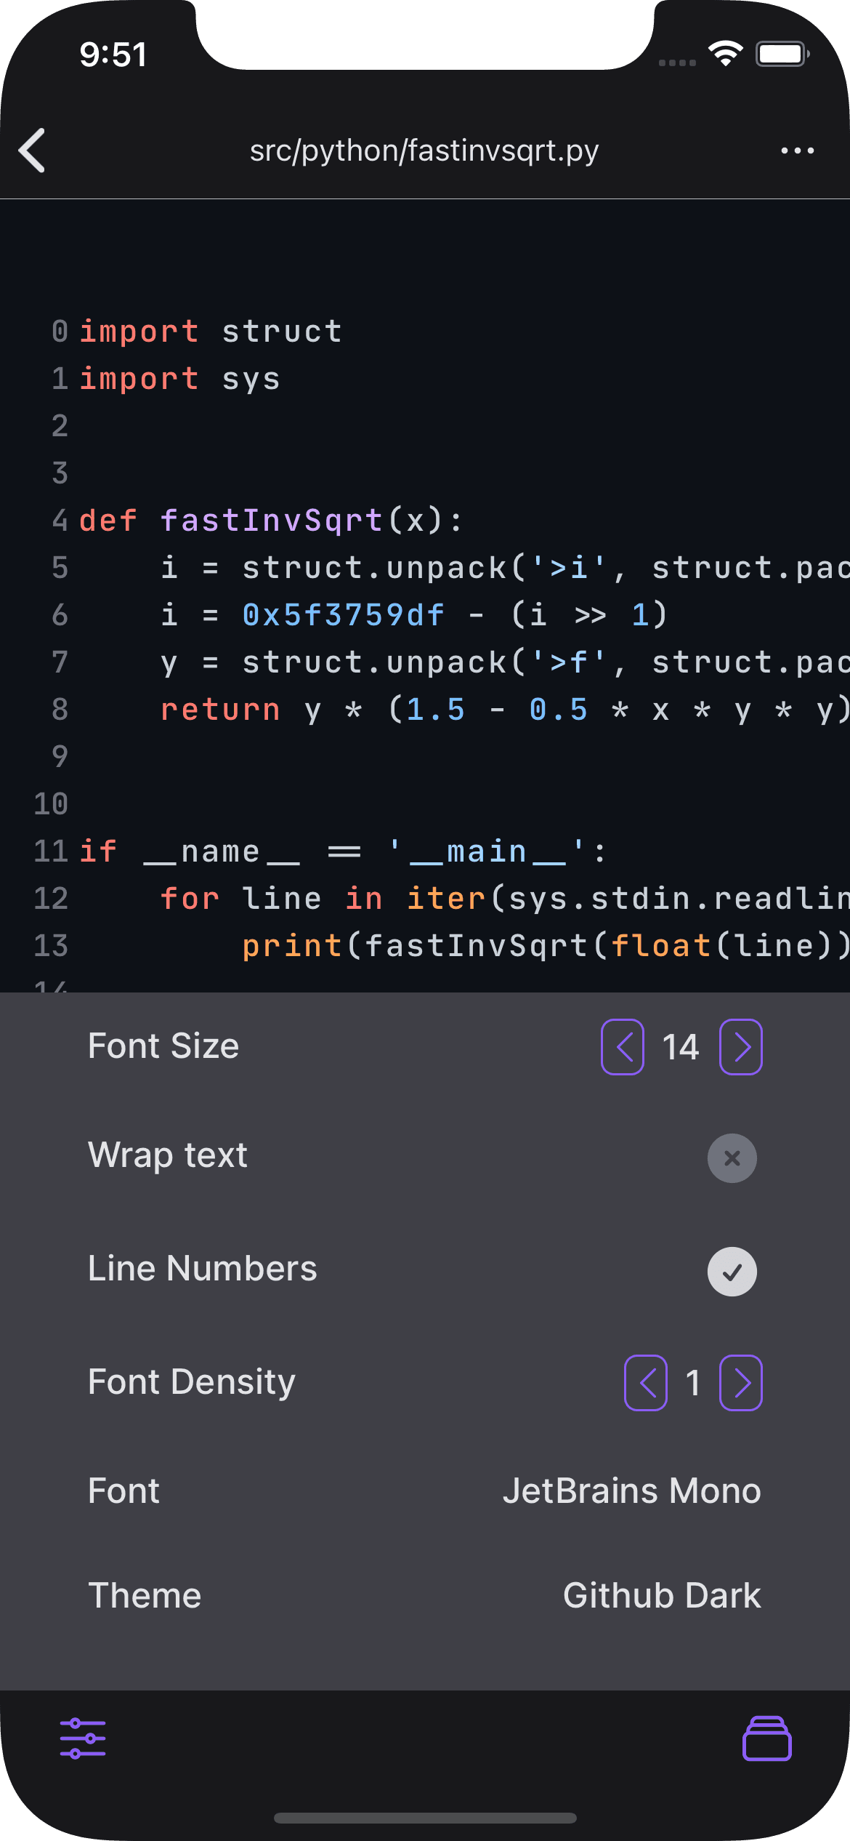Tap the battery icon in status bar

click(x=782, y=54)
